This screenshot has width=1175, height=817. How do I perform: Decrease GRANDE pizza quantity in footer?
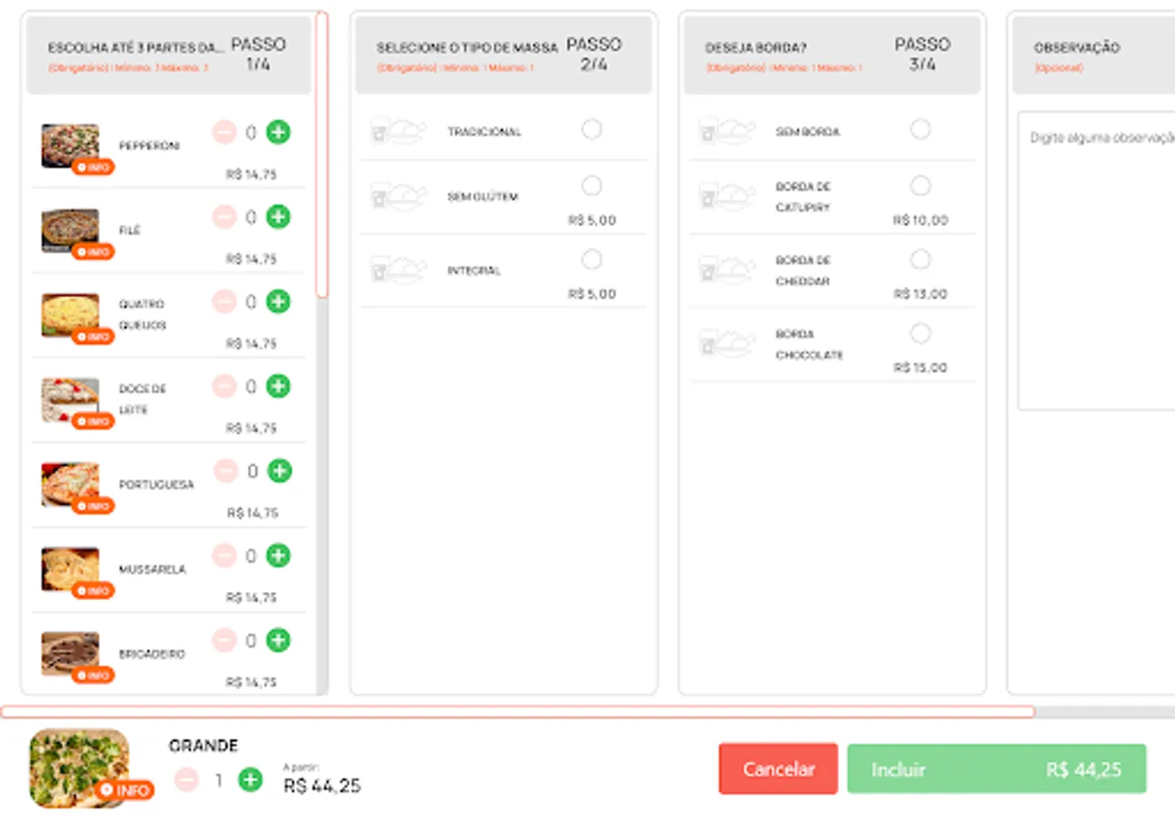186,780
